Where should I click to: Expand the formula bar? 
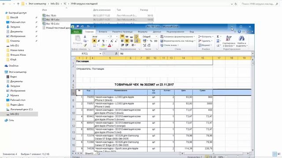(252, 54)
